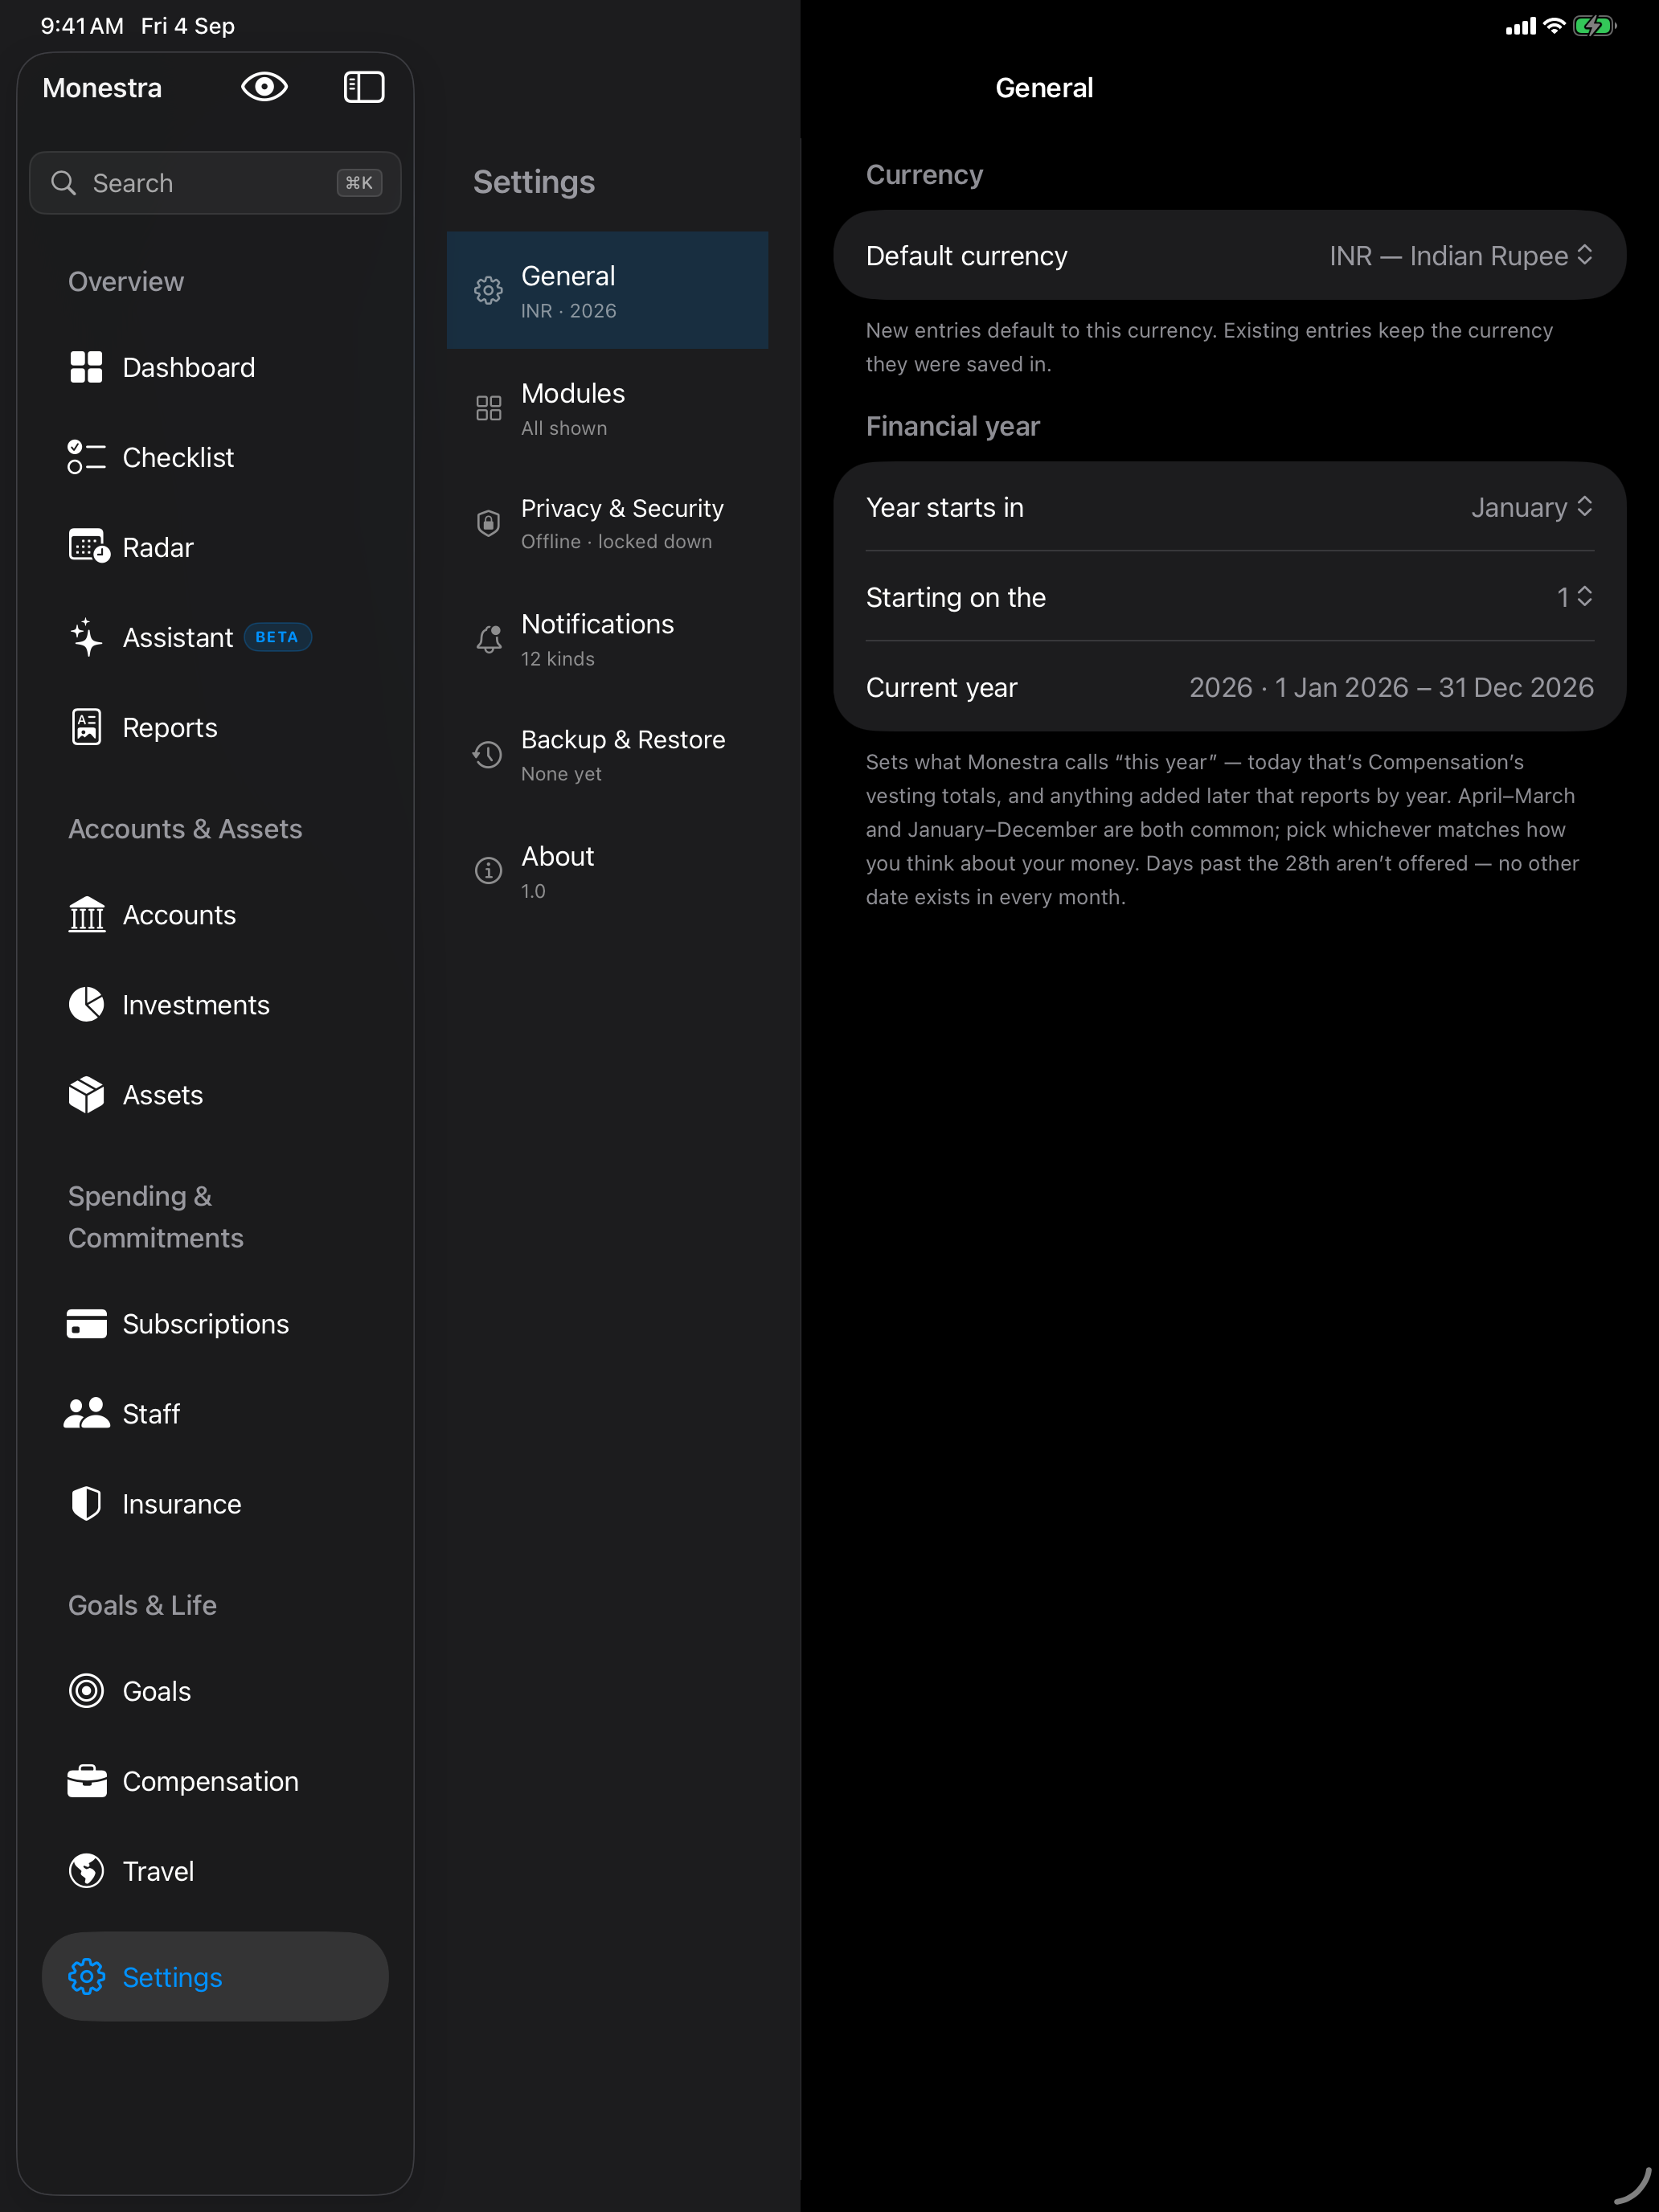Click the ⌘K shortcut hint in search
Viewport: 1659px width, 2212px height.
tap(359, 183)
